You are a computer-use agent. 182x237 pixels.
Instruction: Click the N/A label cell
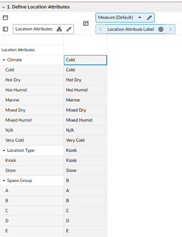[85, 130]
